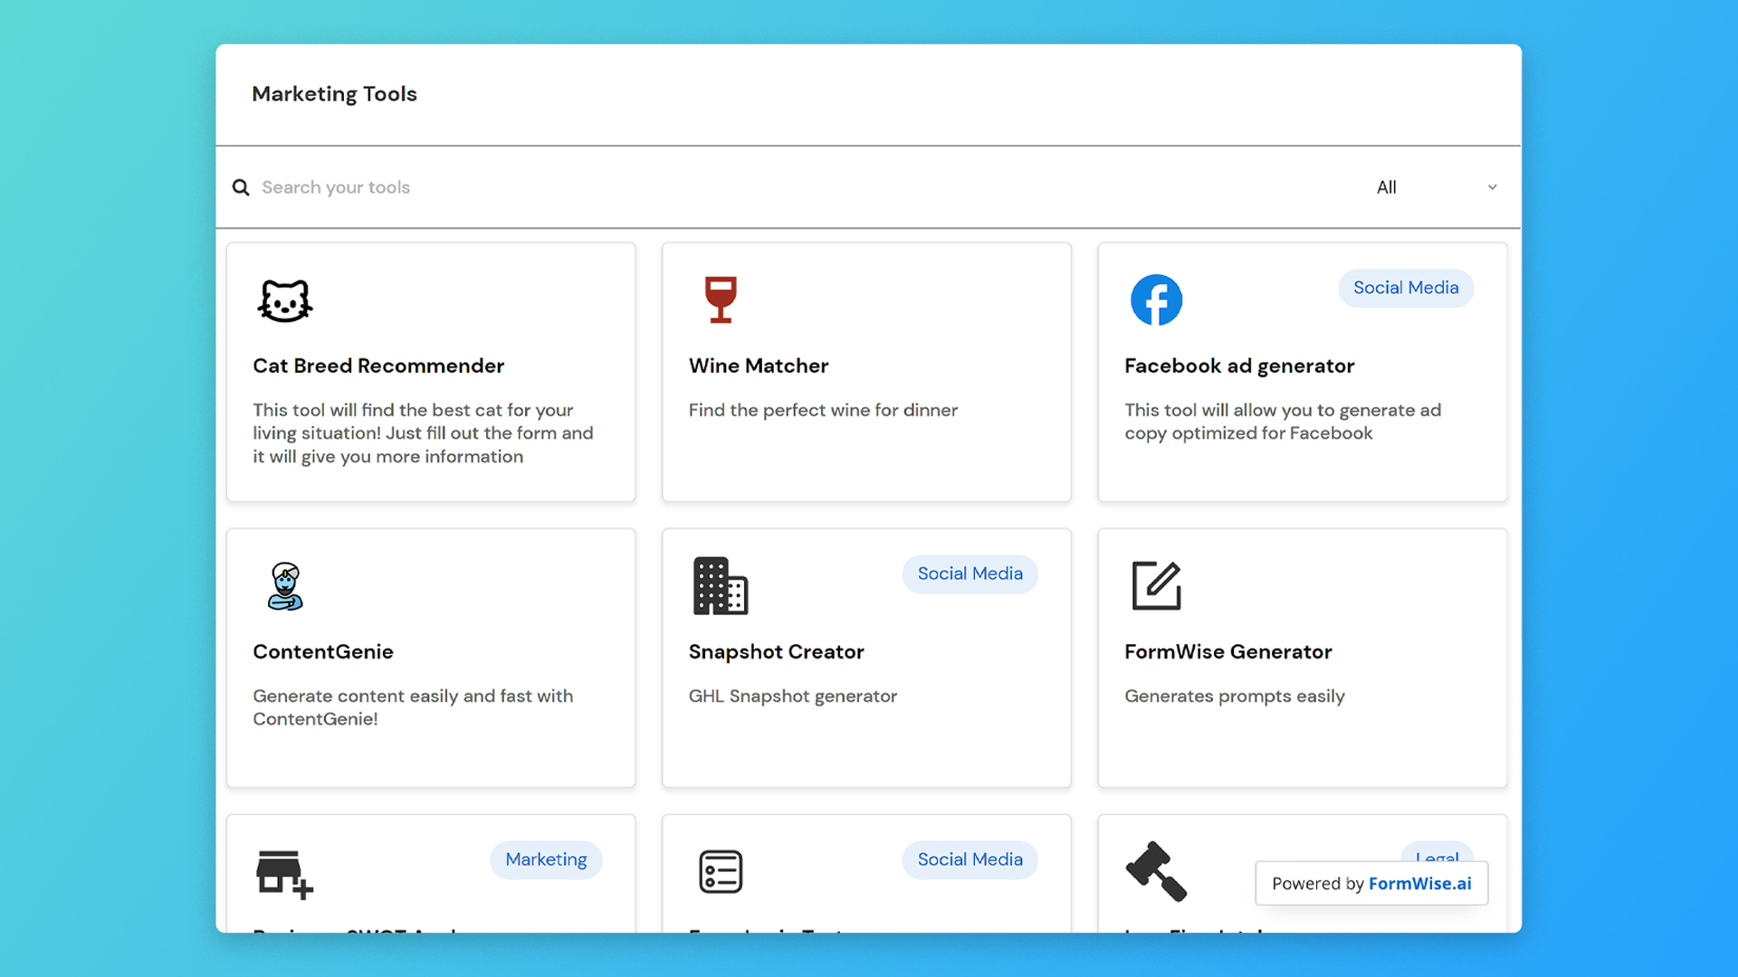Click the gavel icon on the Legal tool card
1738x977 pixels.
1156,871
